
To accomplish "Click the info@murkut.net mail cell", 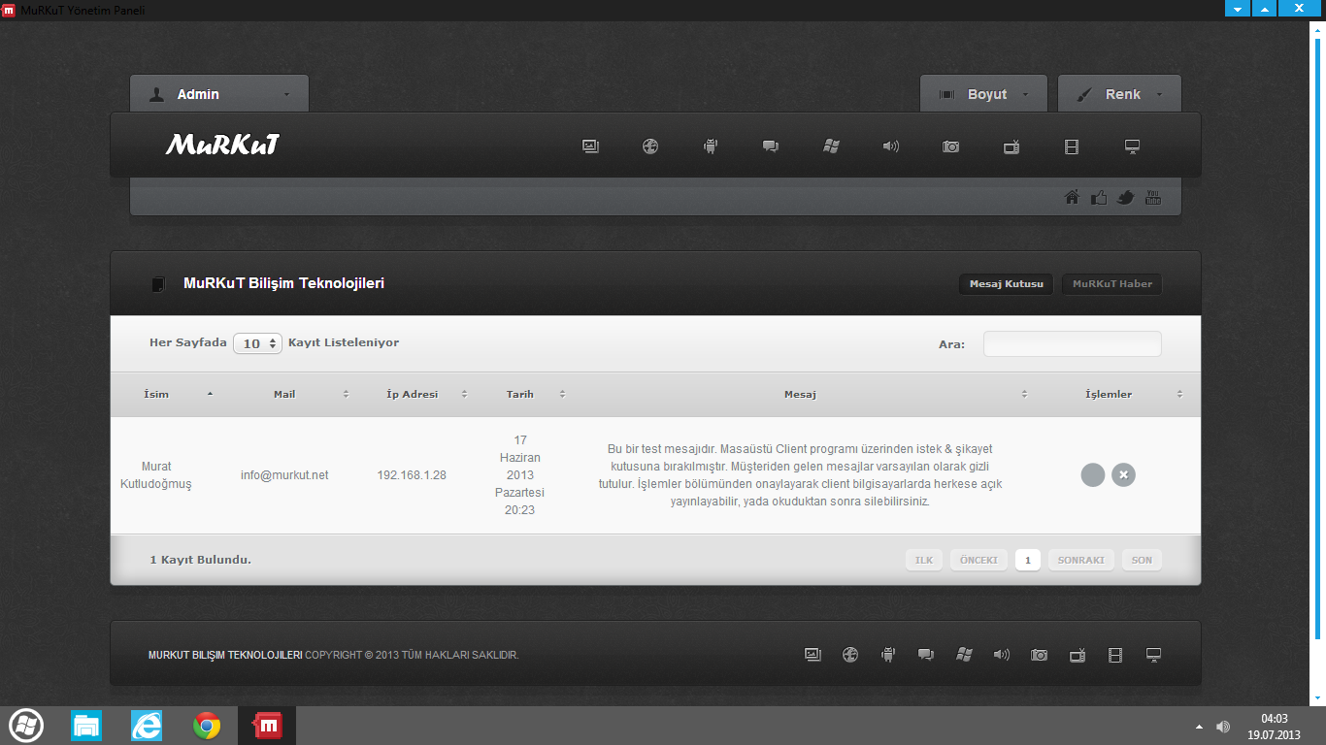I will pyautogui.click(x=284, y=475).
